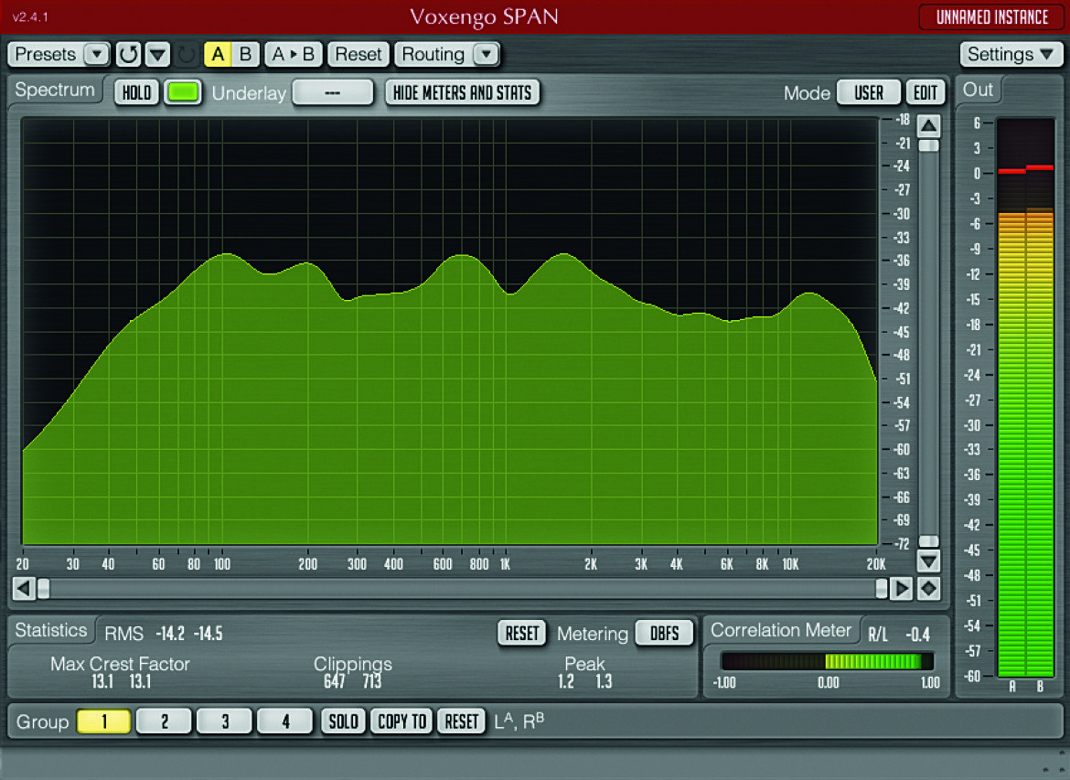Open the Routing dropdown arrow

pyautogui.click(x=486, y=54)
